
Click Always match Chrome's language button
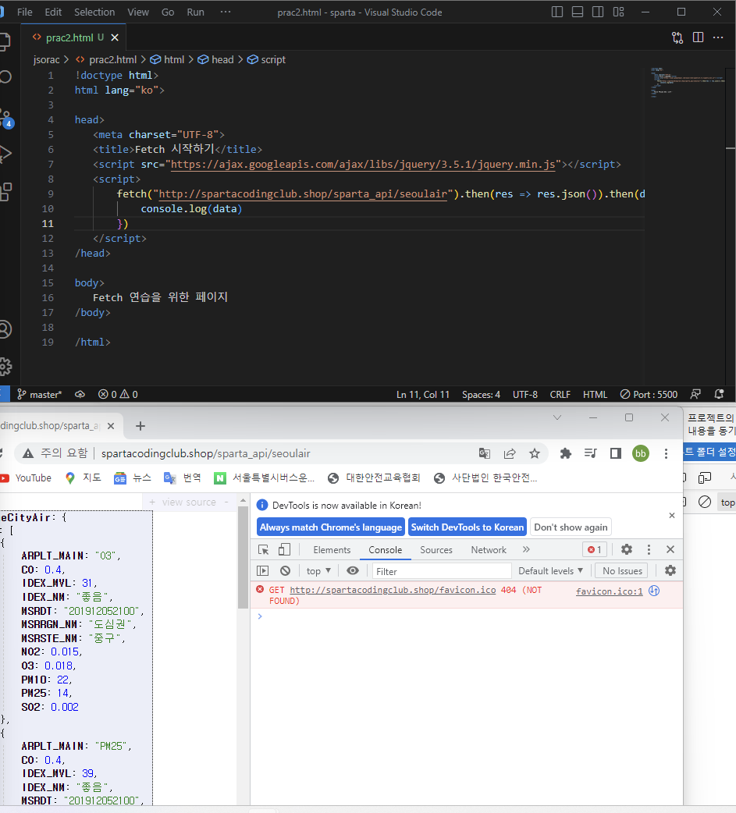click(x=331, y=527)
